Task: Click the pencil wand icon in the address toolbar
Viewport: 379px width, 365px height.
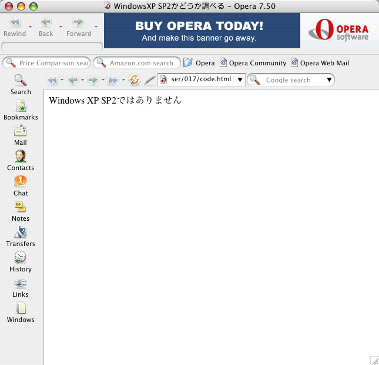Action: (150, 80)
